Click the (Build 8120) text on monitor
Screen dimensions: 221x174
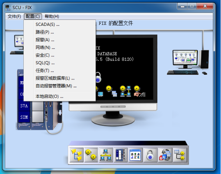pos(119,59)
